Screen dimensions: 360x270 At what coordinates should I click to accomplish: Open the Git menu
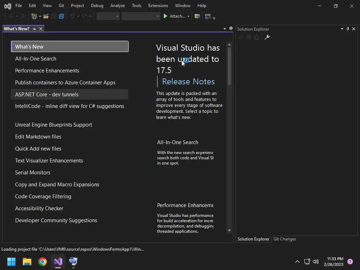point(61,6)
